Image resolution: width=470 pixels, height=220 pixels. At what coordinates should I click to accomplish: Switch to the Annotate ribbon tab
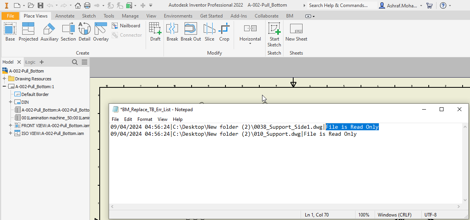pos(65,16)
